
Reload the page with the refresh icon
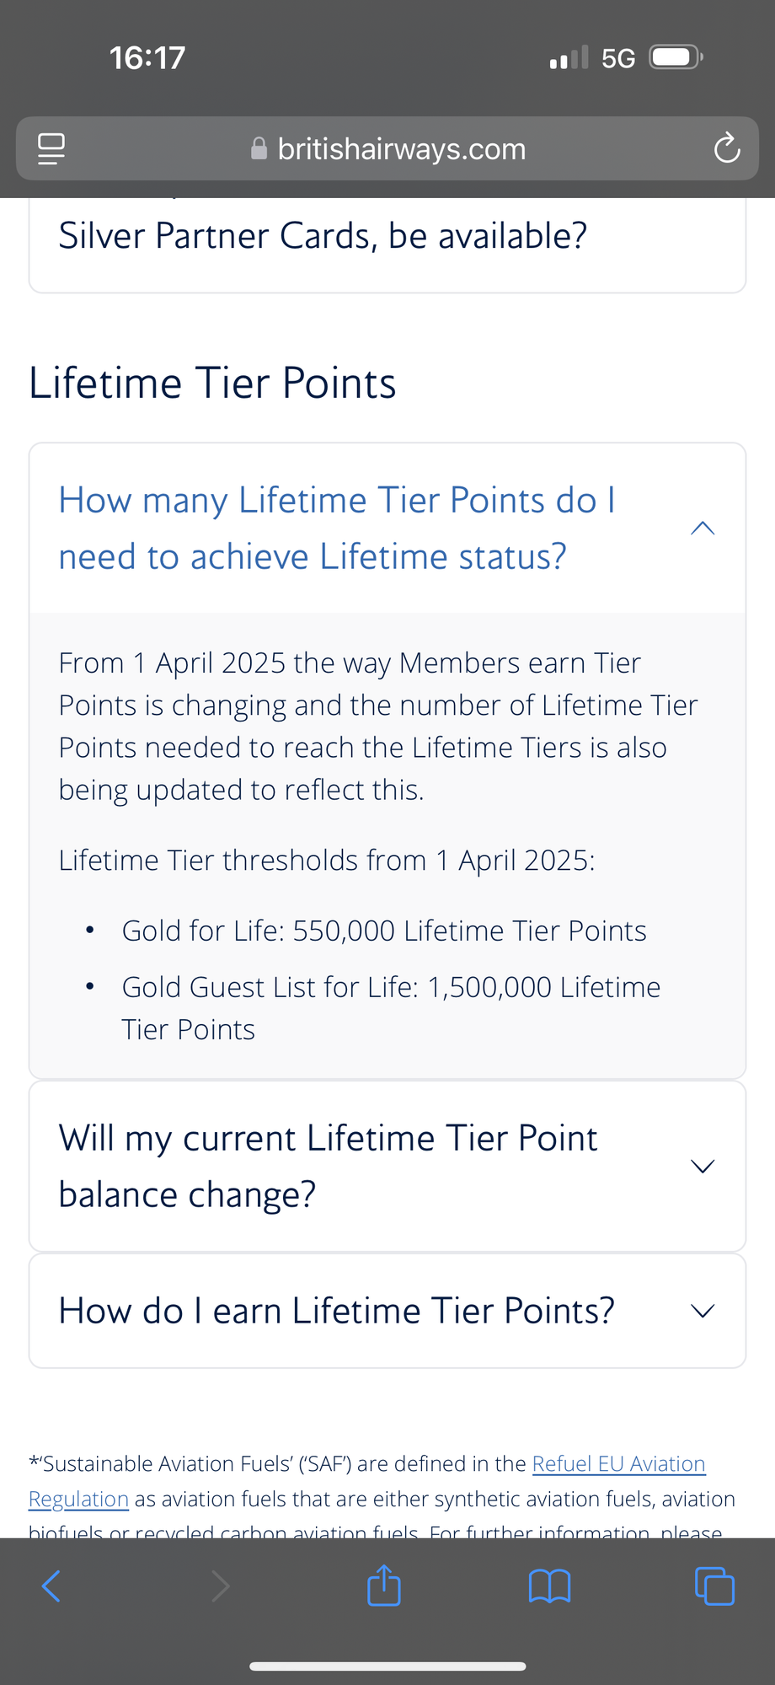(x=726, y=149)
